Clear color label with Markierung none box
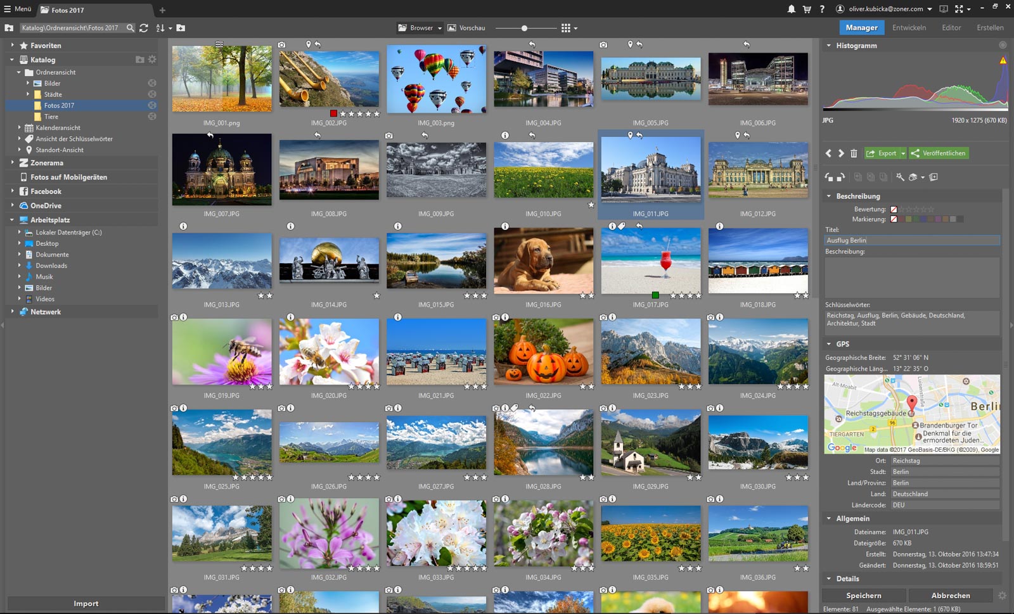The width and height of the screenshot is (1014, 614). pos(894,219)
